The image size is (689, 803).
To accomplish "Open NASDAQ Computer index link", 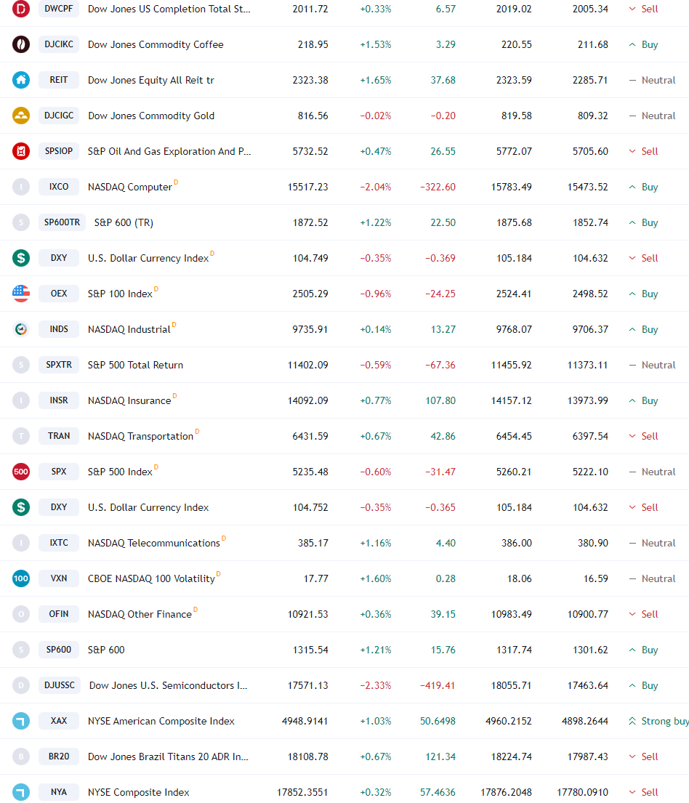I will pos(130,187).
